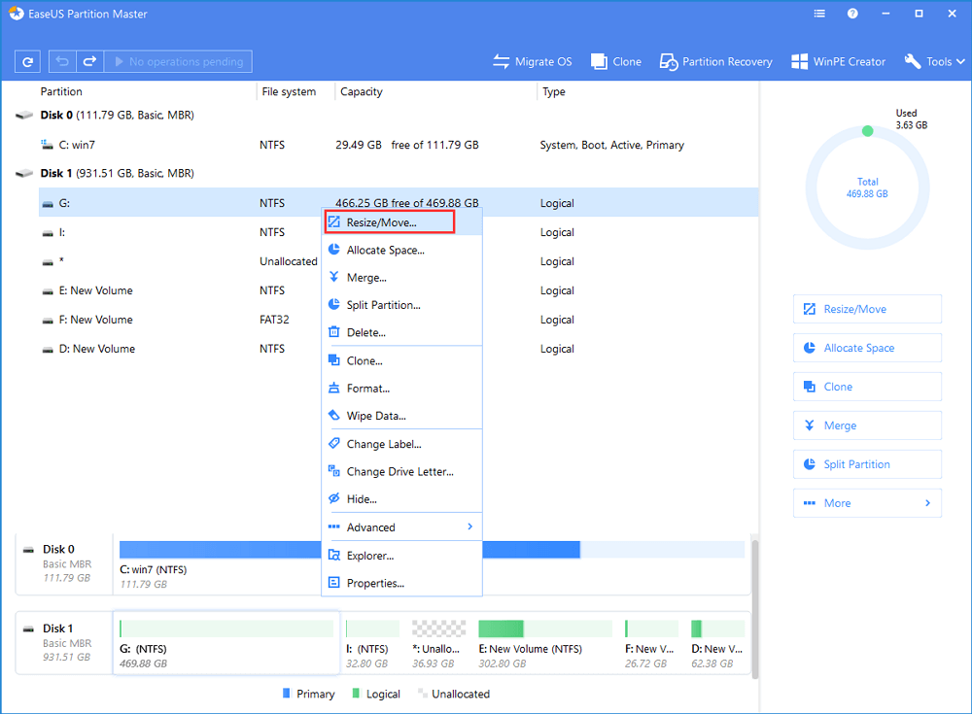The height and width of the screenshot is (714, 972).
Task: Click the green Logical legend swatch
Action: click(356, 693)
